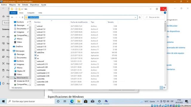
Task: Open Settings gear on taskbar
Action: pyautogui.click(x=99, y=101)
